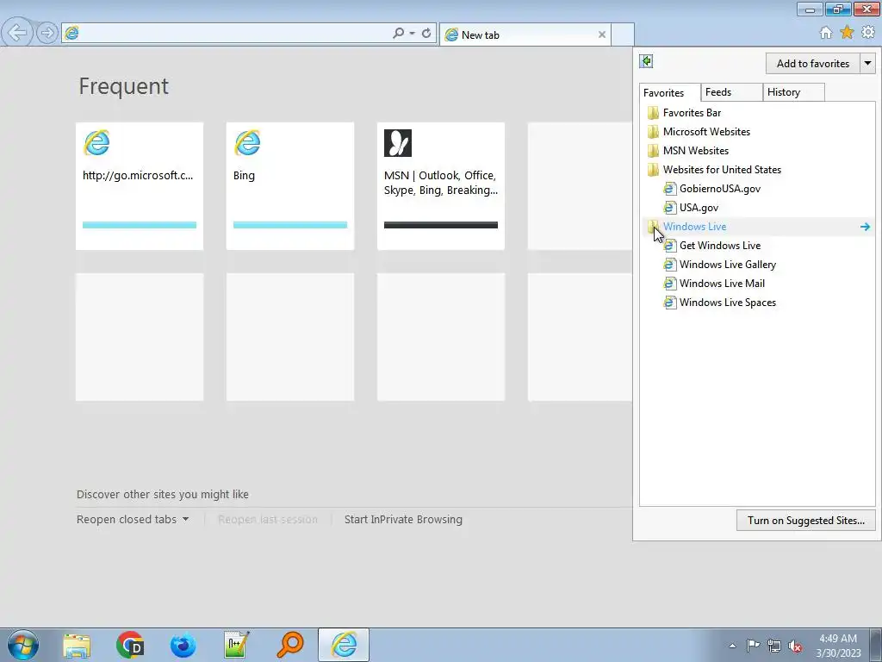Screen dimensions: 882x662
Task: Click the MSN butterfly icon
Action: tap(398, 143)
